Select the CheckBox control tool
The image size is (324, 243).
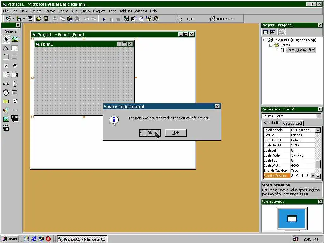6,66
